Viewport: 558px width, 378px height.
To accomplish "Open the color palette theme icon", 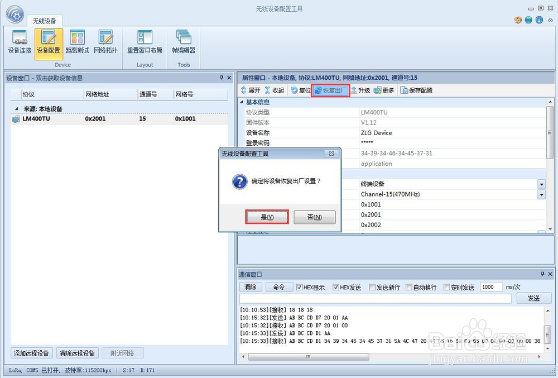I will click(x=518, y=20).
